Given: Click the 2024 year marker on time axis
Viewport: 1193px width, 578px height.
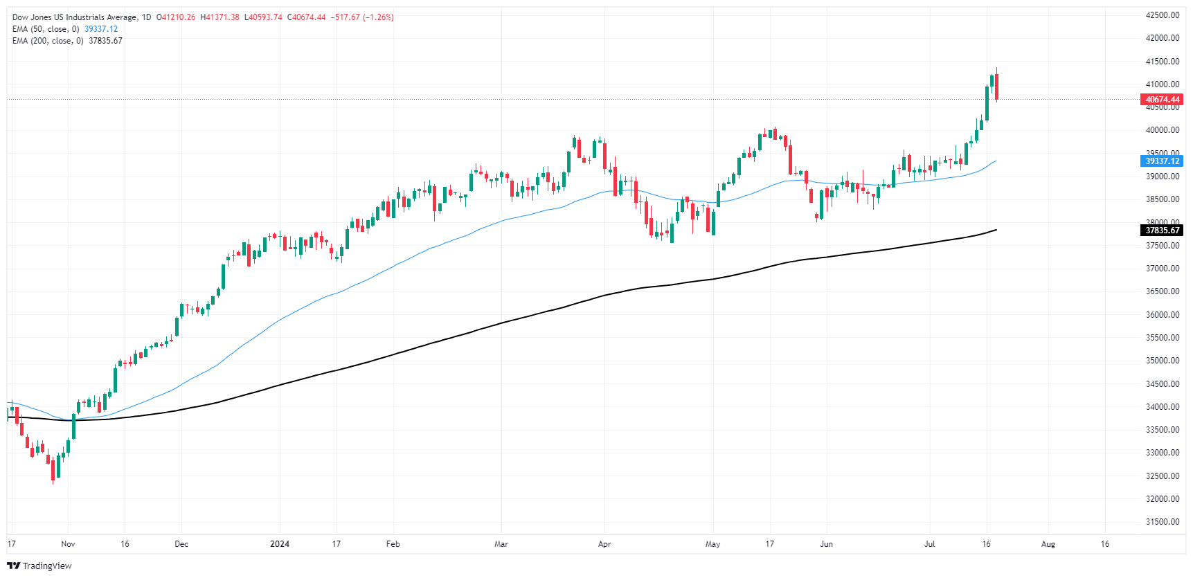Looking at the screenshot, I should click(x=280, y=544).
